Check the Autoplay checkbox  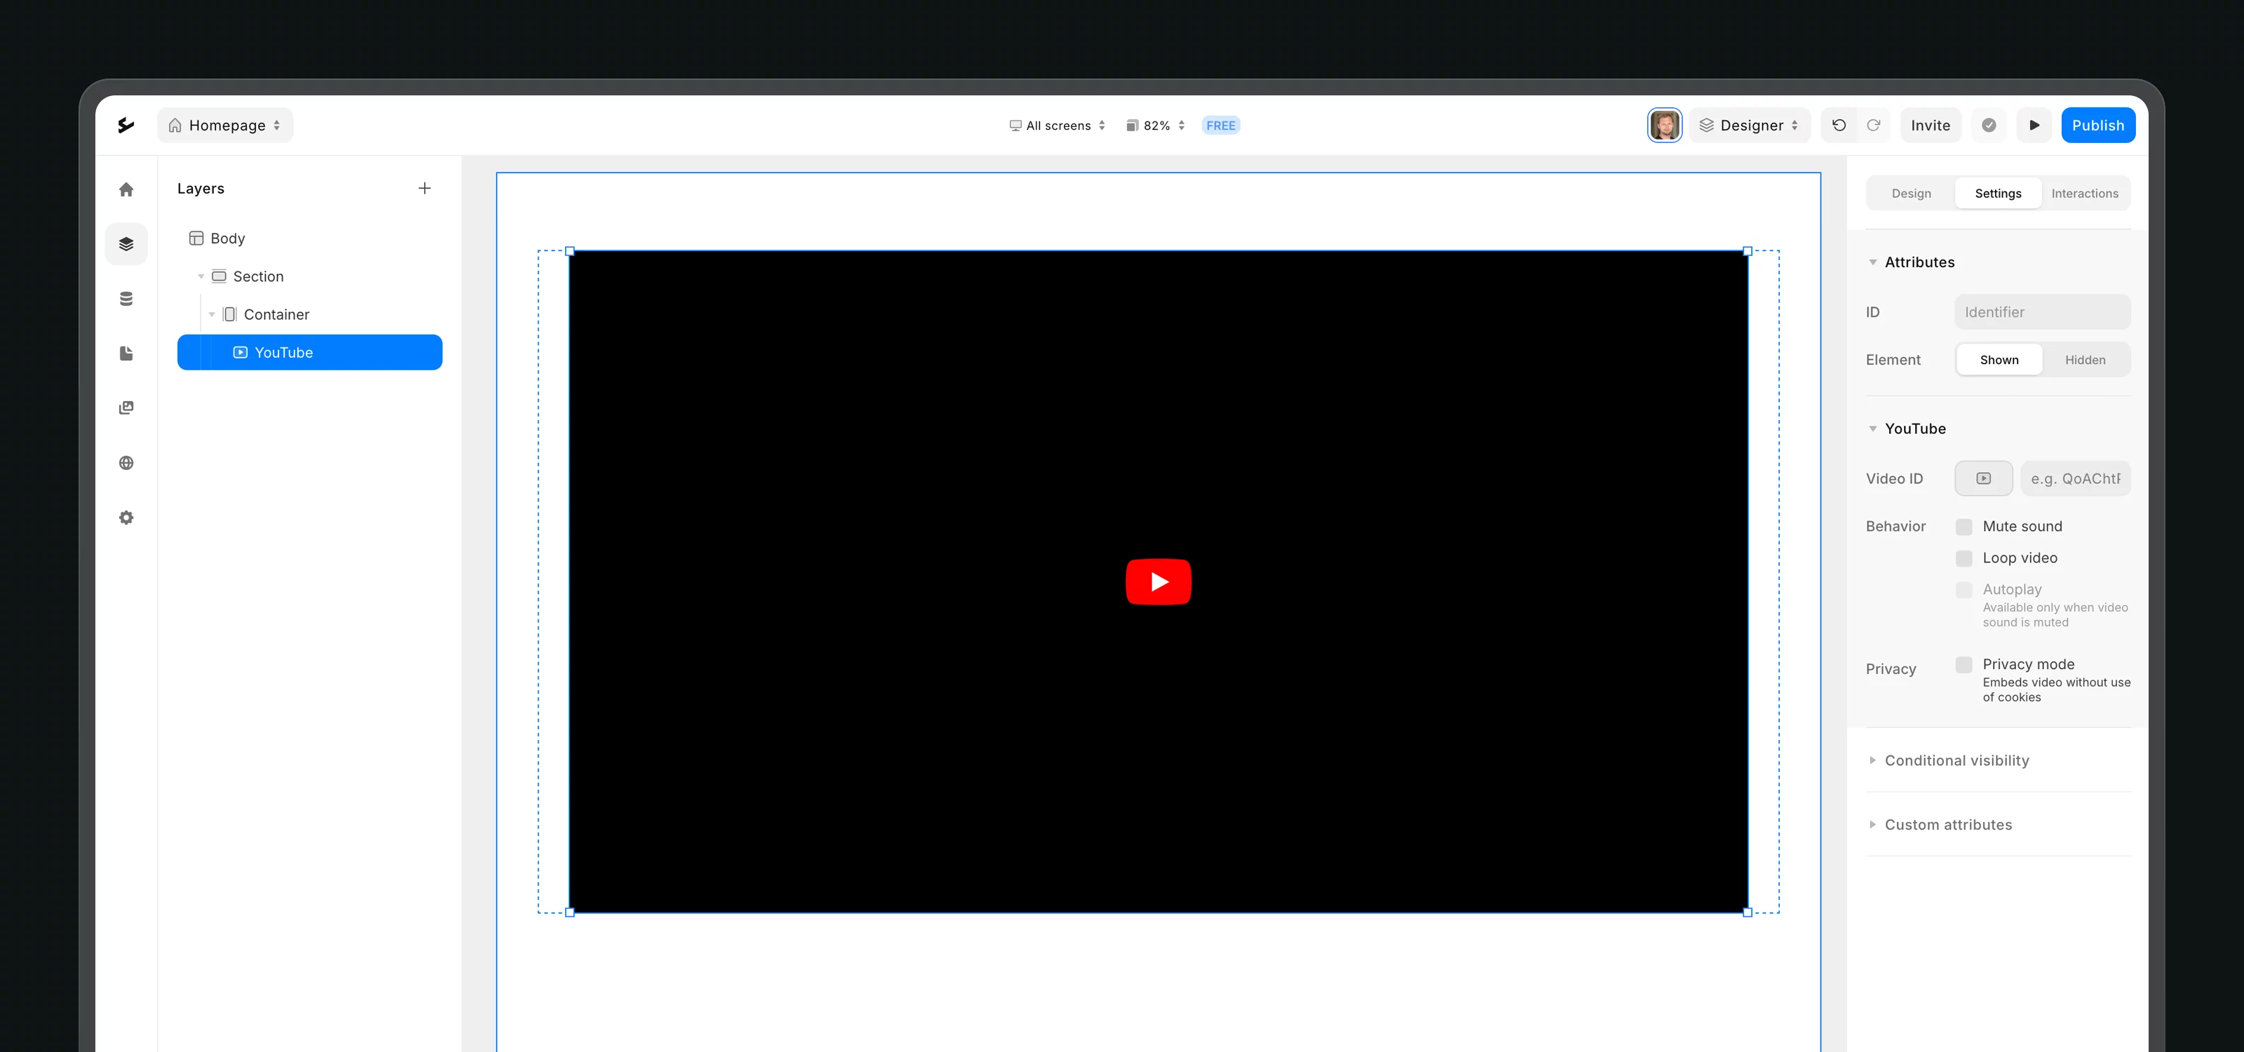coord(1963,590)
